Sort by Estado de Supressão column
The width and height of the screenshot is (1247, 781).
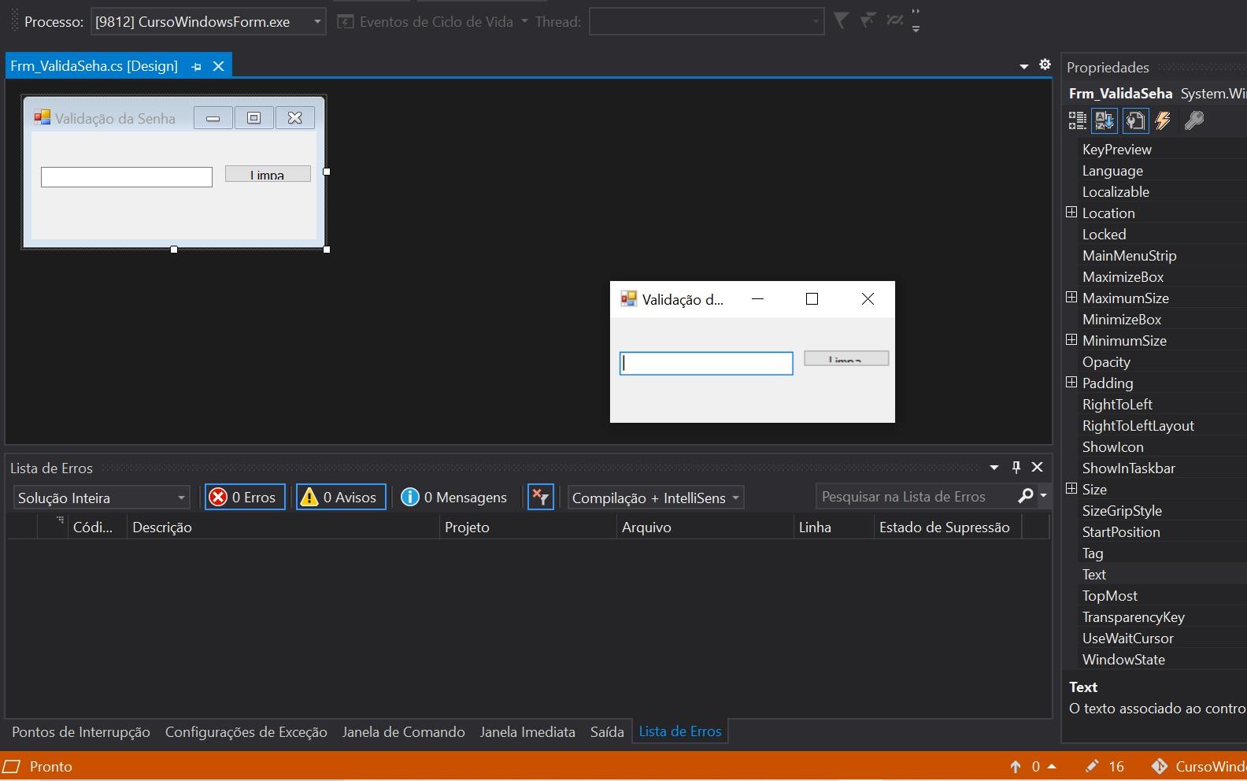[948, 527]
